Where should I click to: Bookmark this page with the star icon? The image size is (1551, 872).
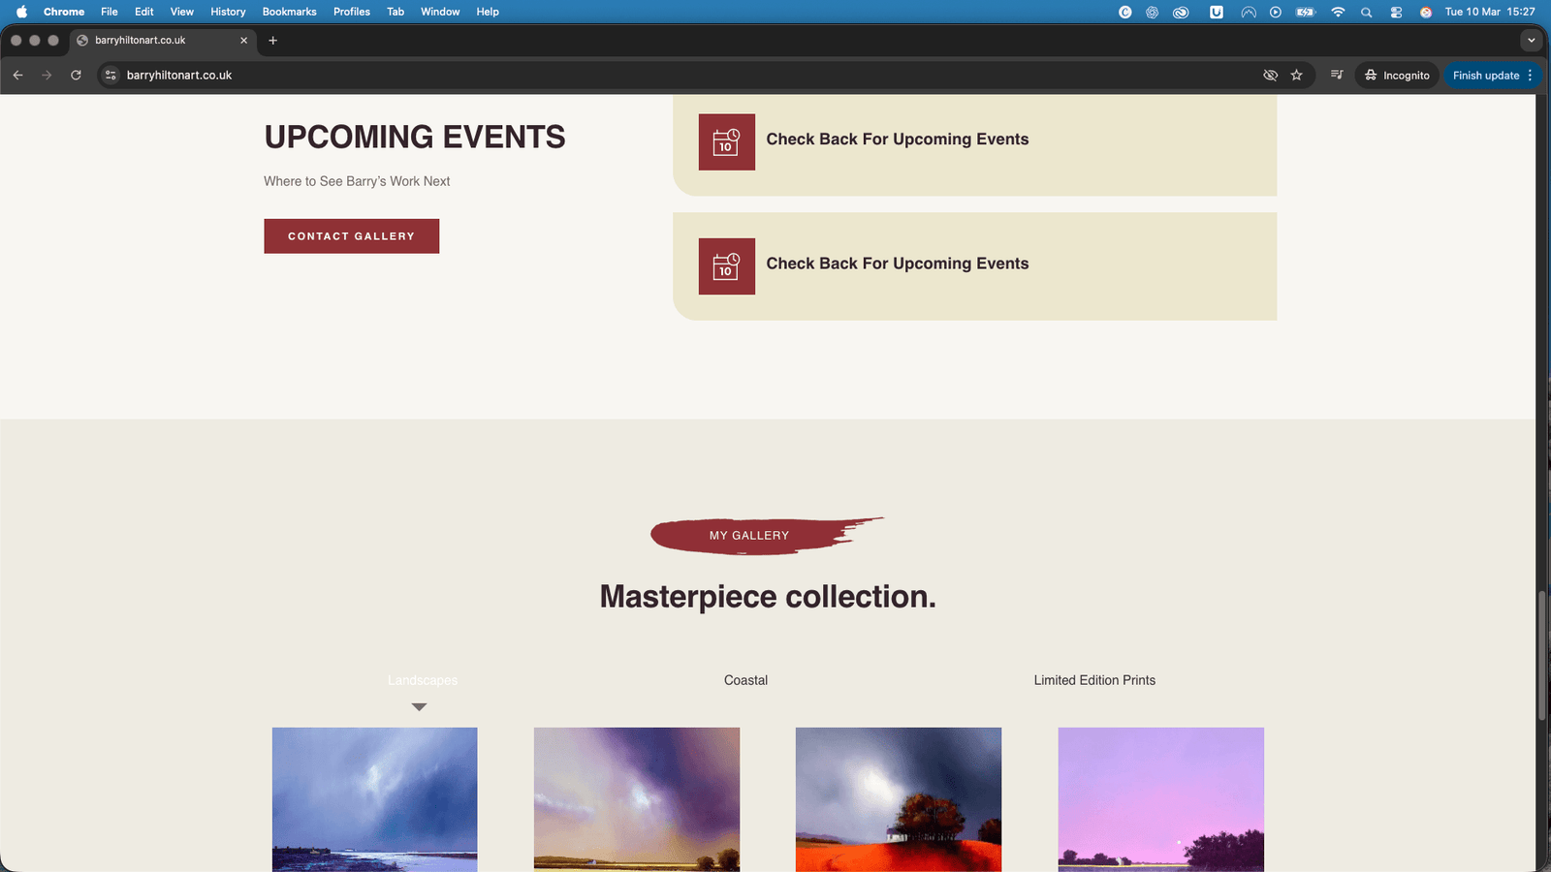coord(1296,76)
